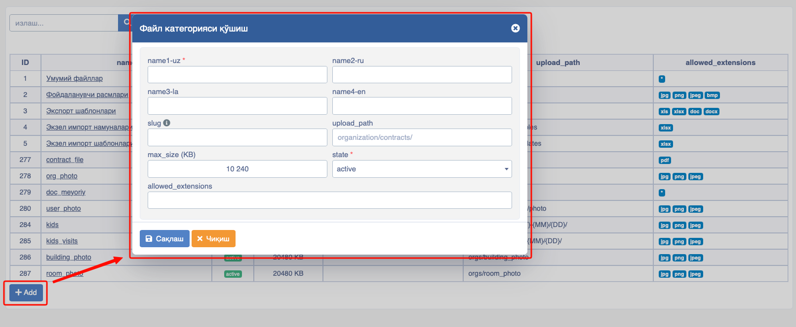Viewport: 796px width, 327px height.
Task: Click the docx extension badge in row 3
Action: (x=711, y=111)
